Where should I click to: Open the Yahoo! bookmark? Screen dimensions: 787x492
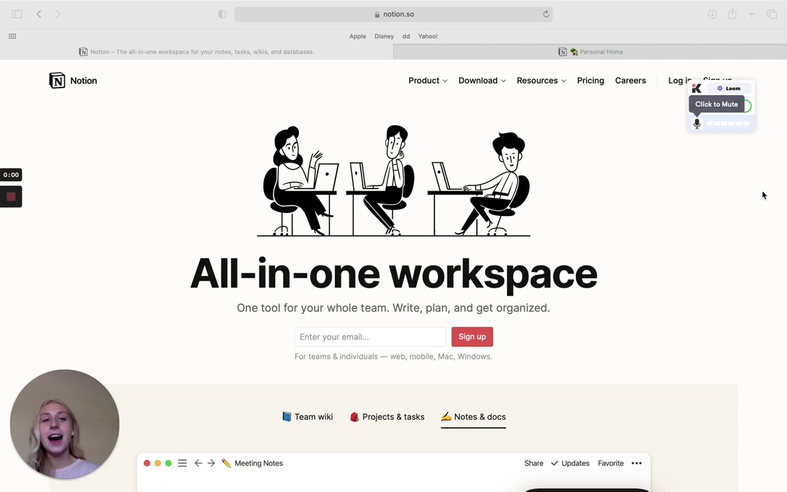tap(428, 36)
